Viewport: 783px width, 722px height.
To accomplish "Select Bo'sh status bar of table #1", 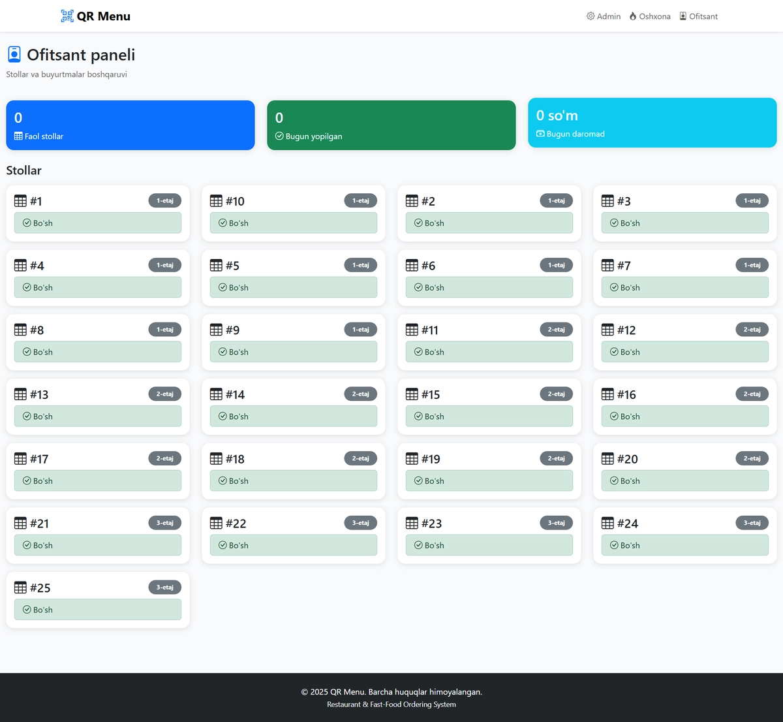I will [98, 223].
